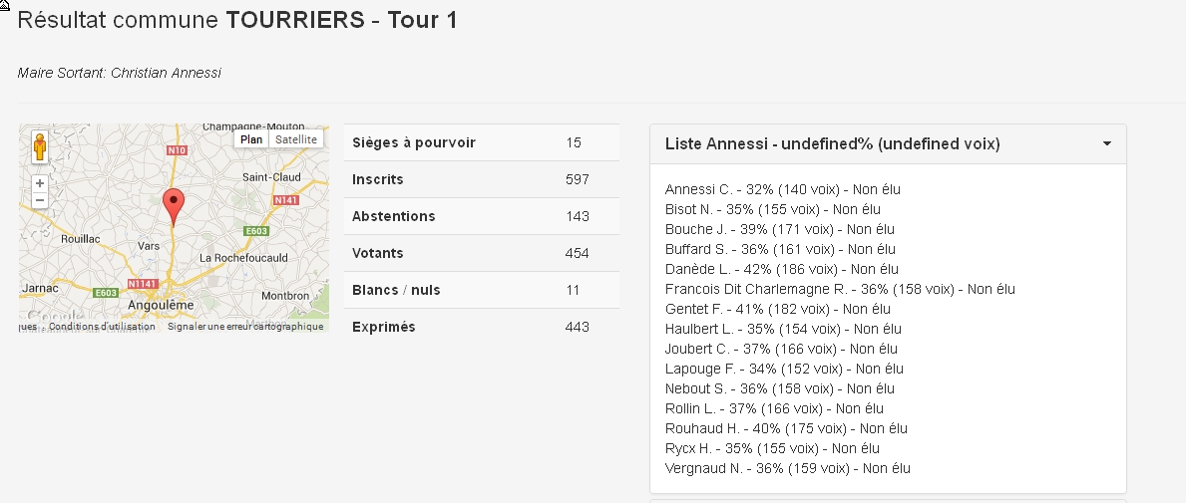Image resolution: width=1186 pixels, height=503 pixels.
Task: Click the green E603 road badge near Jarnac
Action: pos(106,293)
